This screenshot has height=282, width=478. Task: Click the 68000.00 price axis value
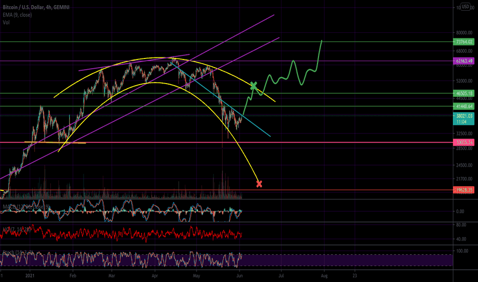coord(464,51)
